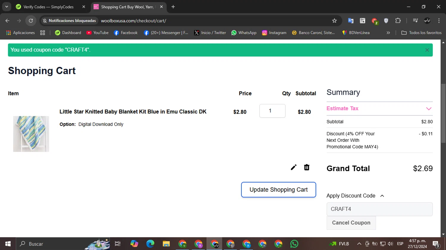Close the Shopping Cart tab
This screenshot has height=250, width=446.
[161, 7]
